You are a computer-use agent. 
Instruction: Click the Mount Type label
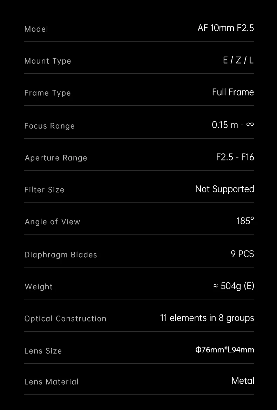pos(48,61)
